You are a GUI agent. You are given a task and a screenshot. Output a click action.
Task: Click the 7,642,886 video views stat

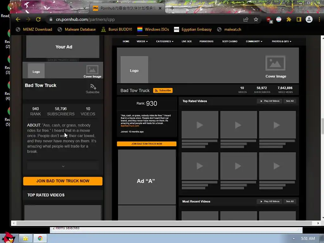[285, 90]
